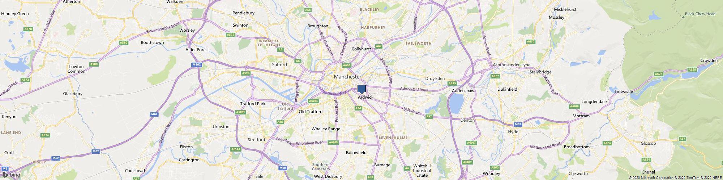
Task: Click the Old Trafford label
Action: pyautogui.click(x=311, y=112)
